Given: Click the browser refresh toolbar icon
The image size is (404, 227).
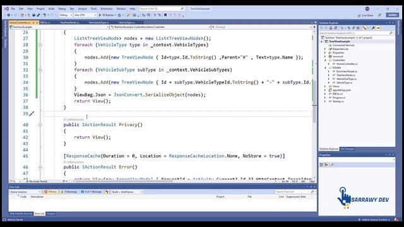Looking at the screenshot, I should click(119, 15).
